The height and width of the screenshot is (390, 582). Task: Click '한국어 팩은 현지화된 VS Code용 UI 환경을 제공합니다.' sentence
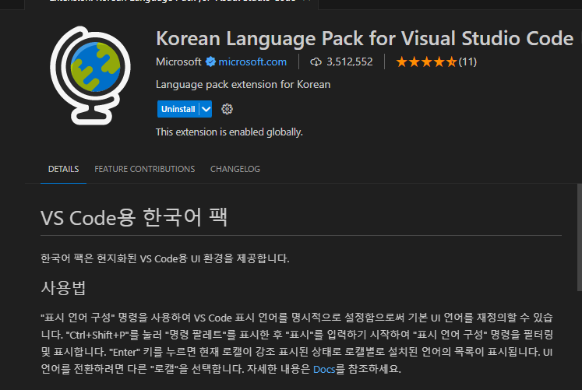[x=165, y=258]
